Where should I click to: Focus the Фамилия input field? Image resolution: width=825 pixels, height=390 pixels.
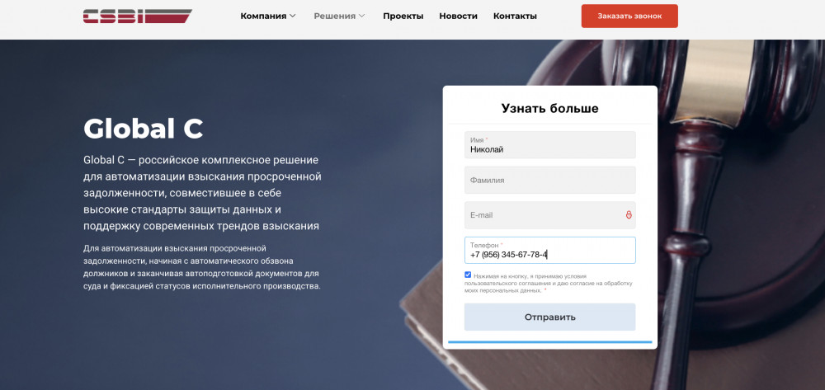549,180
